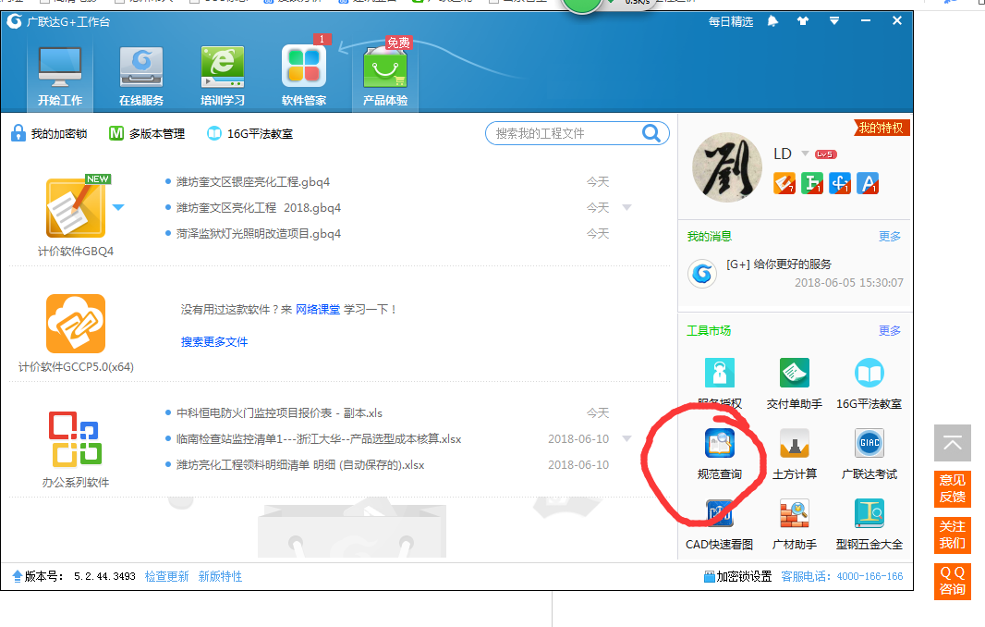Viewport: 985px width, 627px height.
Task: Click the blue A product badge under LD
Action: [x=868, y=183]
